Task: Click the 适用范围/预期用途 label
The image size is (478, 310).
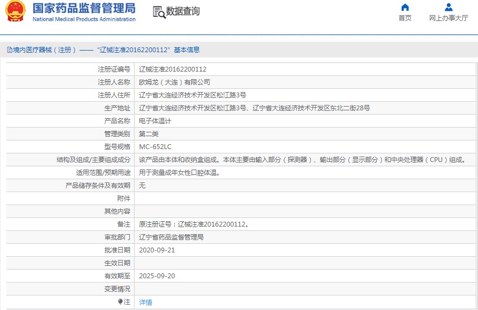Action: pos(103,173)
